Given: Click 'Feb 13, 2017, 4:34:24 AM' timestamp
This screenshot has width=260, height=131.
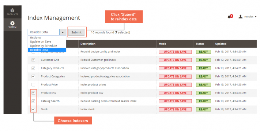Looking at the screenshot, I should point(231,93).
